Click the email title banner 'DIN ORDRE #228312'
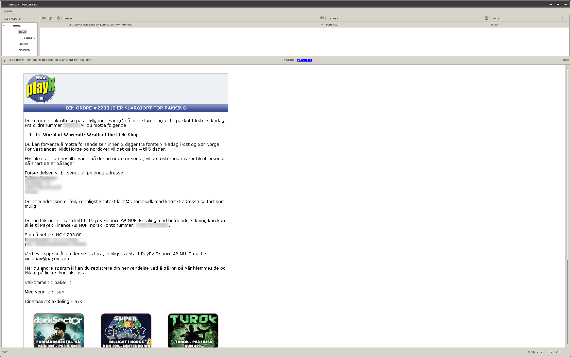 126,108
